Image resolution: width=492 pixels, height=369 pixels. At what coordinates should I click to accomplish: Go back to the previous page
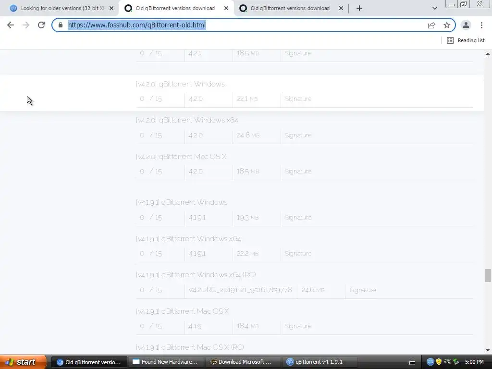click(x=11, y=25)
